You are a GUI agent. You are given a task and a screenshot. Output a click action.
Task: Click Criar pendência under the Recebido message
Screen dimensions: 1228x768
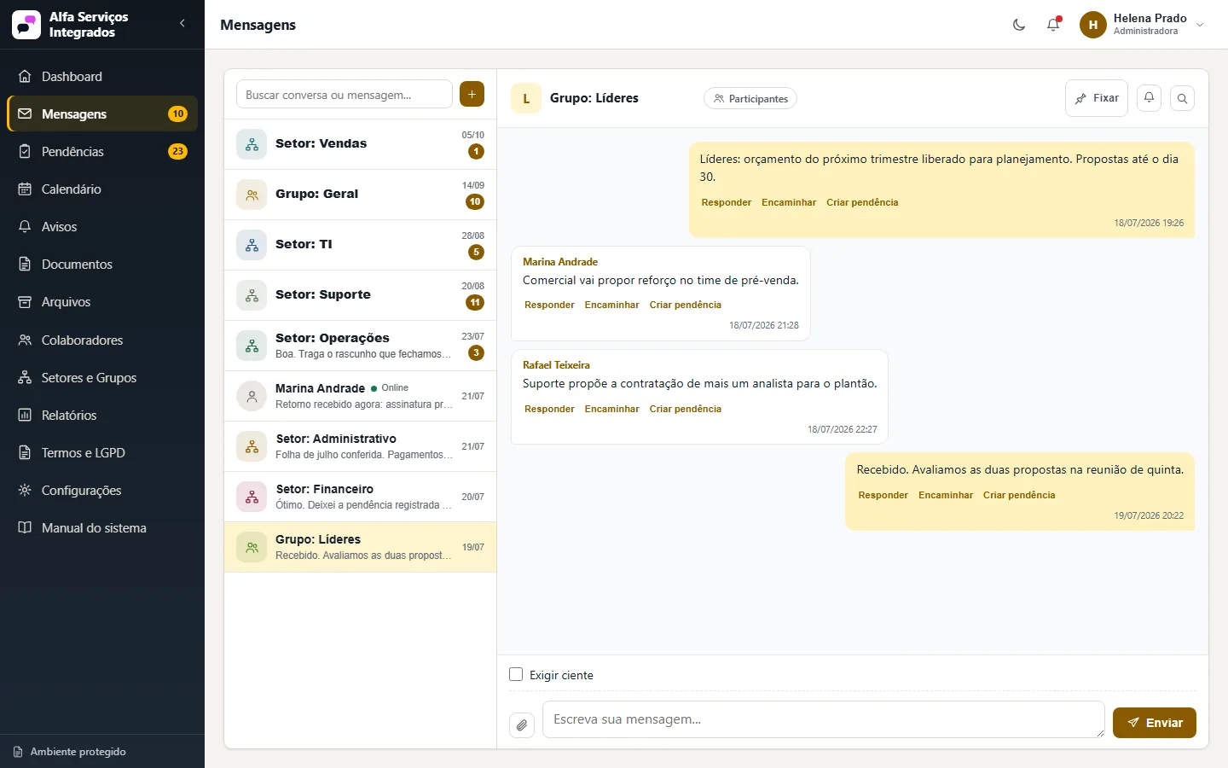click(1019, 495)
